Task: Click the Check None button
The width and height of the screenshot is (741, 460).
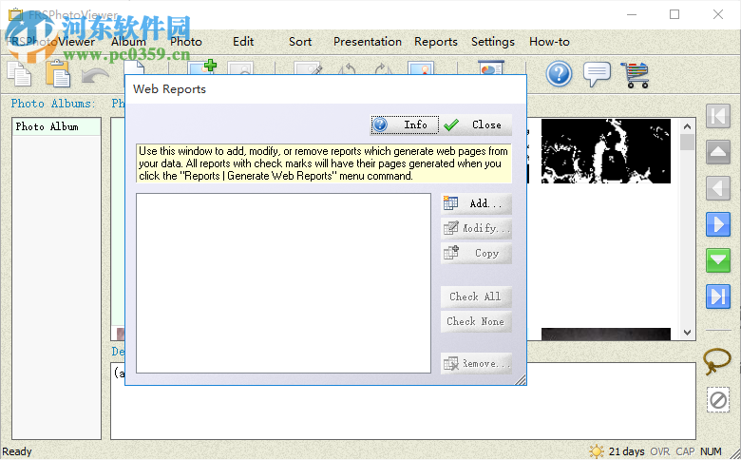Action: coord(476,321)
